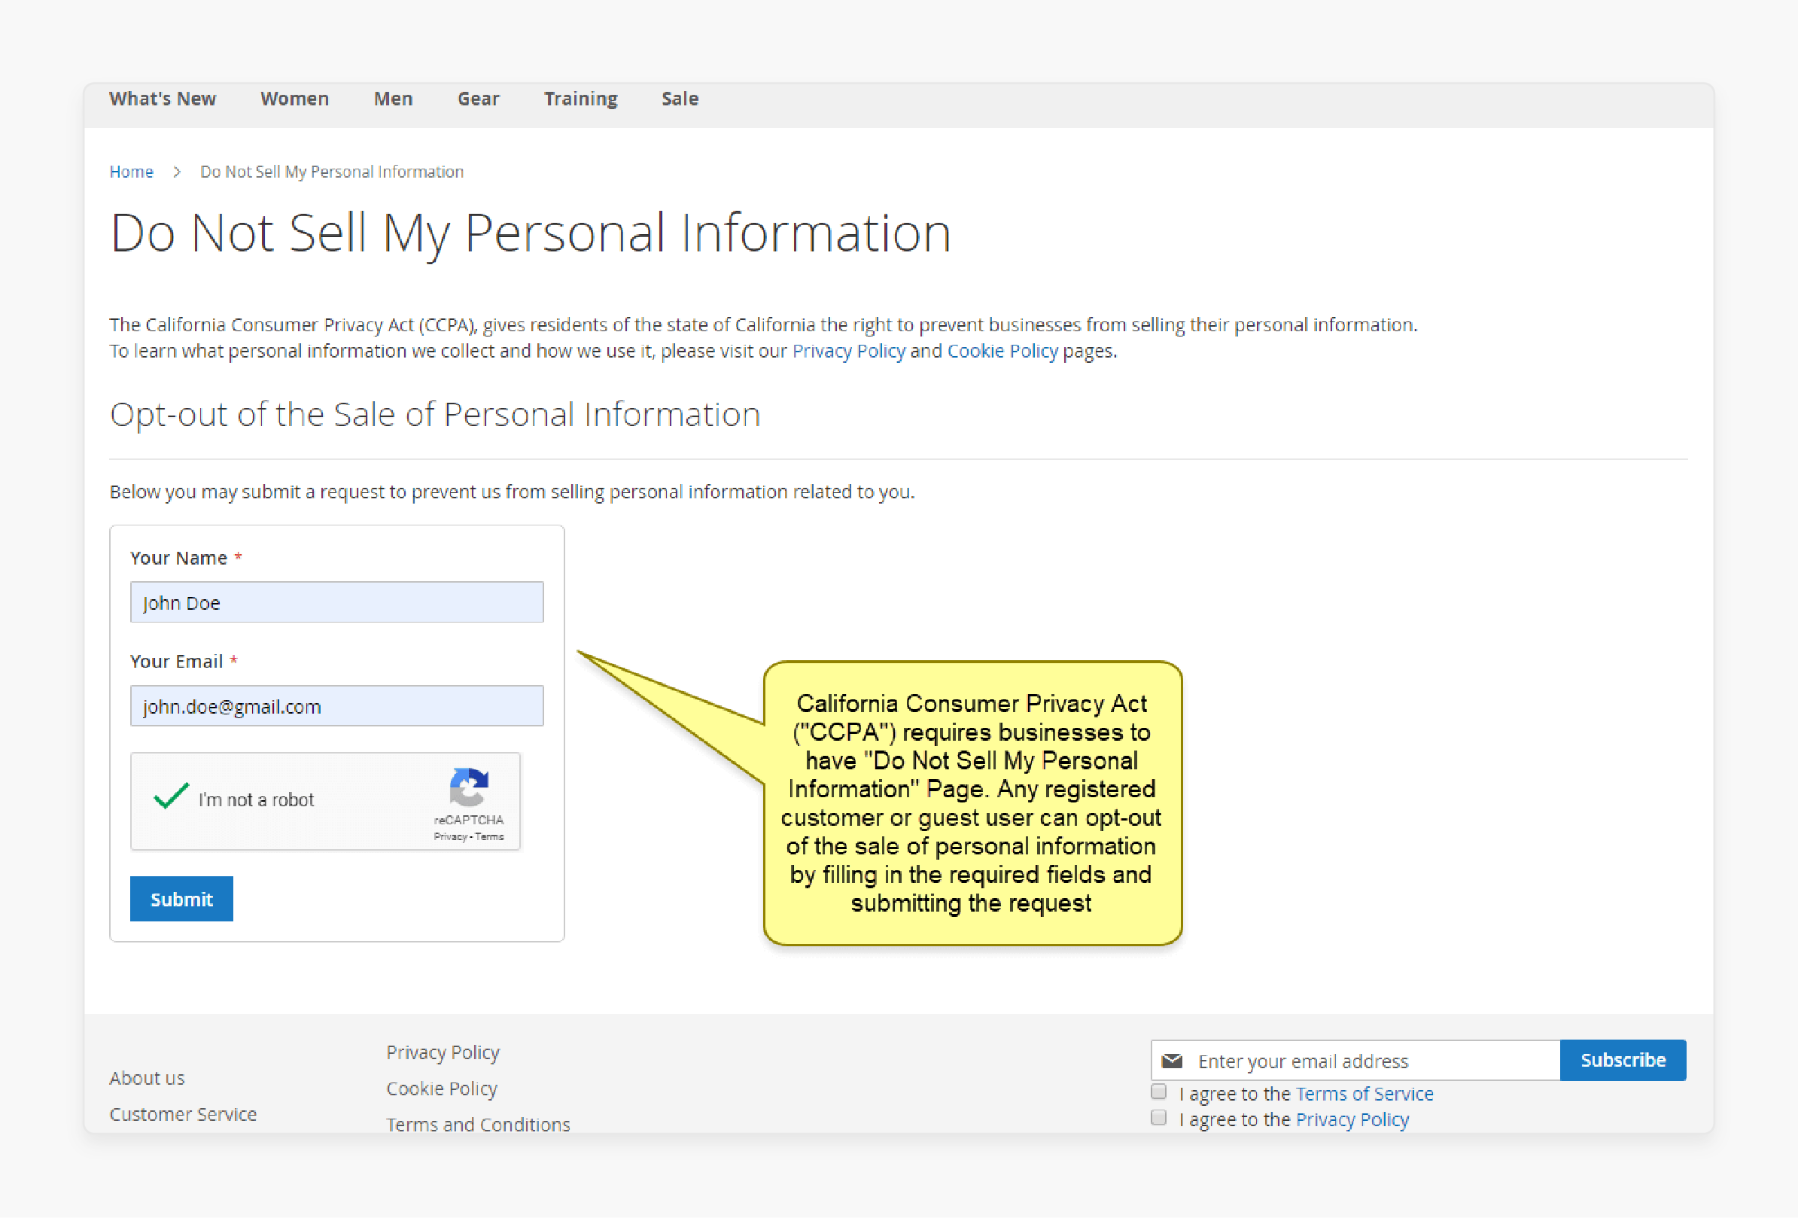Open the reCAPTCHA Terms link
The width and height of the screenshot is (1798, 1218).
pos(489,836)
